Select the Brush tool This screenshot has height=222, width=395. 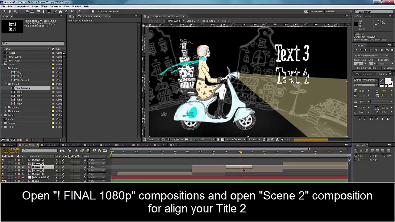[x=56, y=11]
